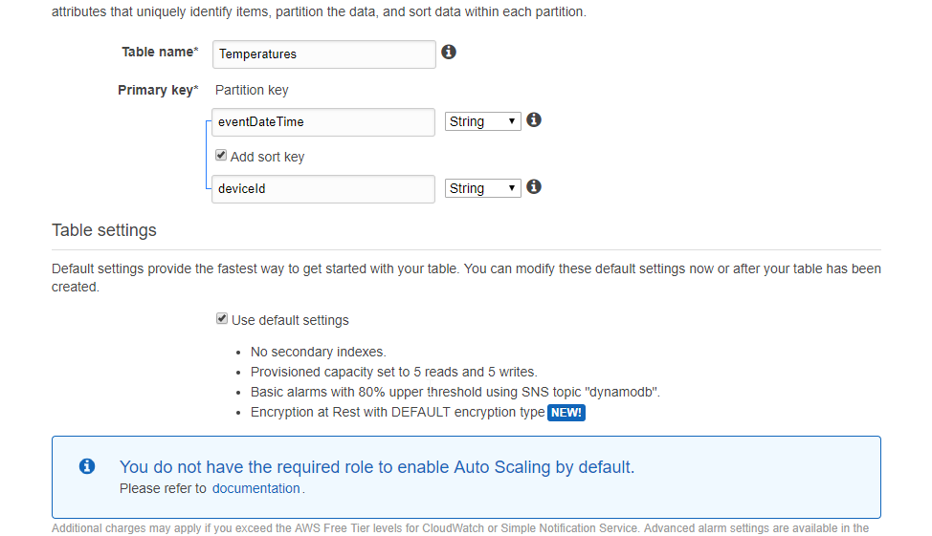932x536 pixels.
Task: Click the Table settings heading
Action: click(x=104, y=230)
